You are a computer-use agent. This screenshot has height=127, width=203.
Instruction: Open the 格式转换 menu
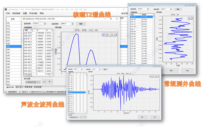tap(16, 13)
